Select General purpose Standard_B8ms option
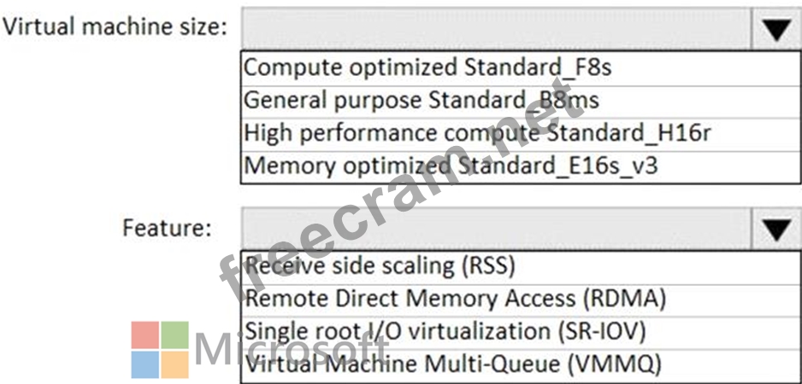The height and width of the screenshot is (384, 802). coord(520,101)
